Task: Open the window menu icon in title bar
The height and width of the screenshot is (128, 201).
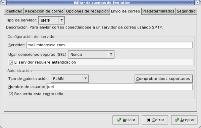Action: coord(3,2)
